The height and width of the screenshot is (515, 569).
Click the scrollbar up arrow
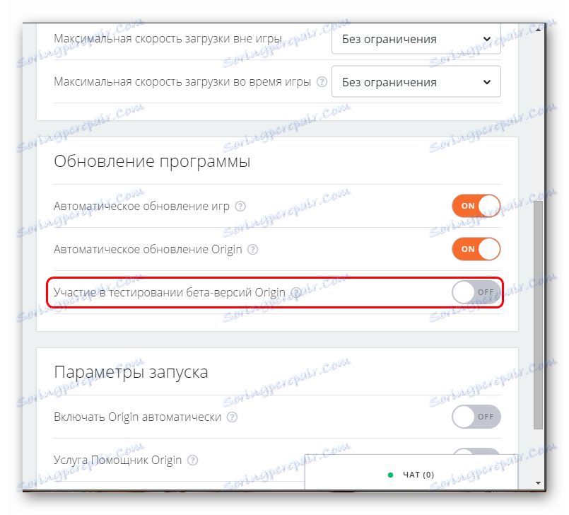(x=538, y=30)
